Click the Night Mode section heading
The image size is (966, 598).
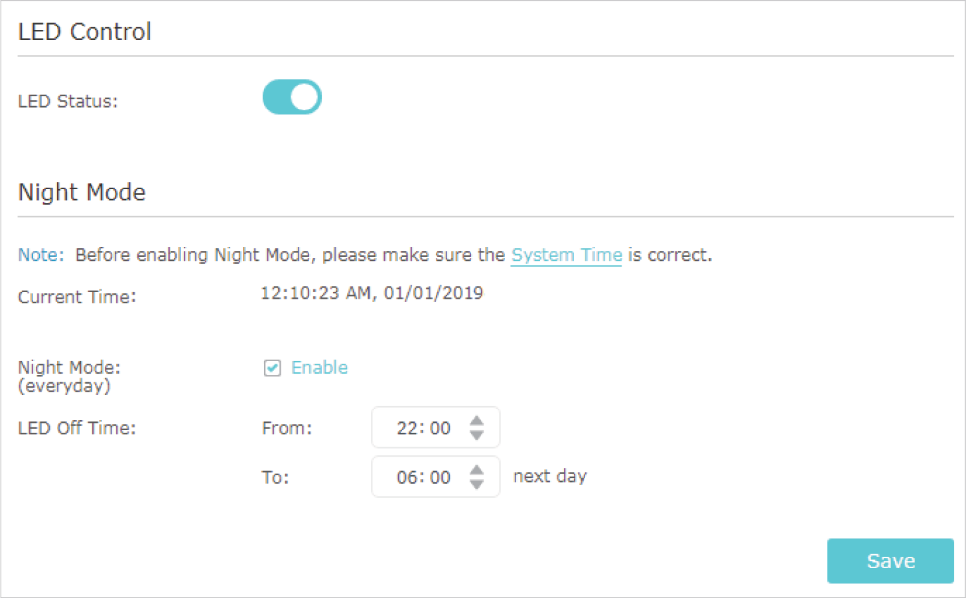click(82, 192)
